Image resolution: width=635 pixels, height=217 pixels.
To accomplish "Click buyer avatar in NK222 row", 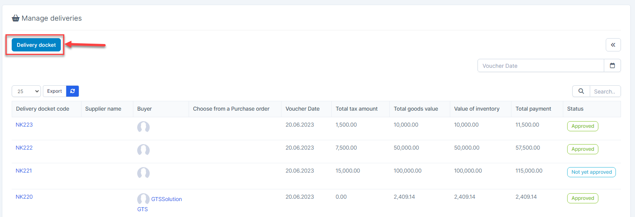I will pyautogui.click(x=143, y=150).
